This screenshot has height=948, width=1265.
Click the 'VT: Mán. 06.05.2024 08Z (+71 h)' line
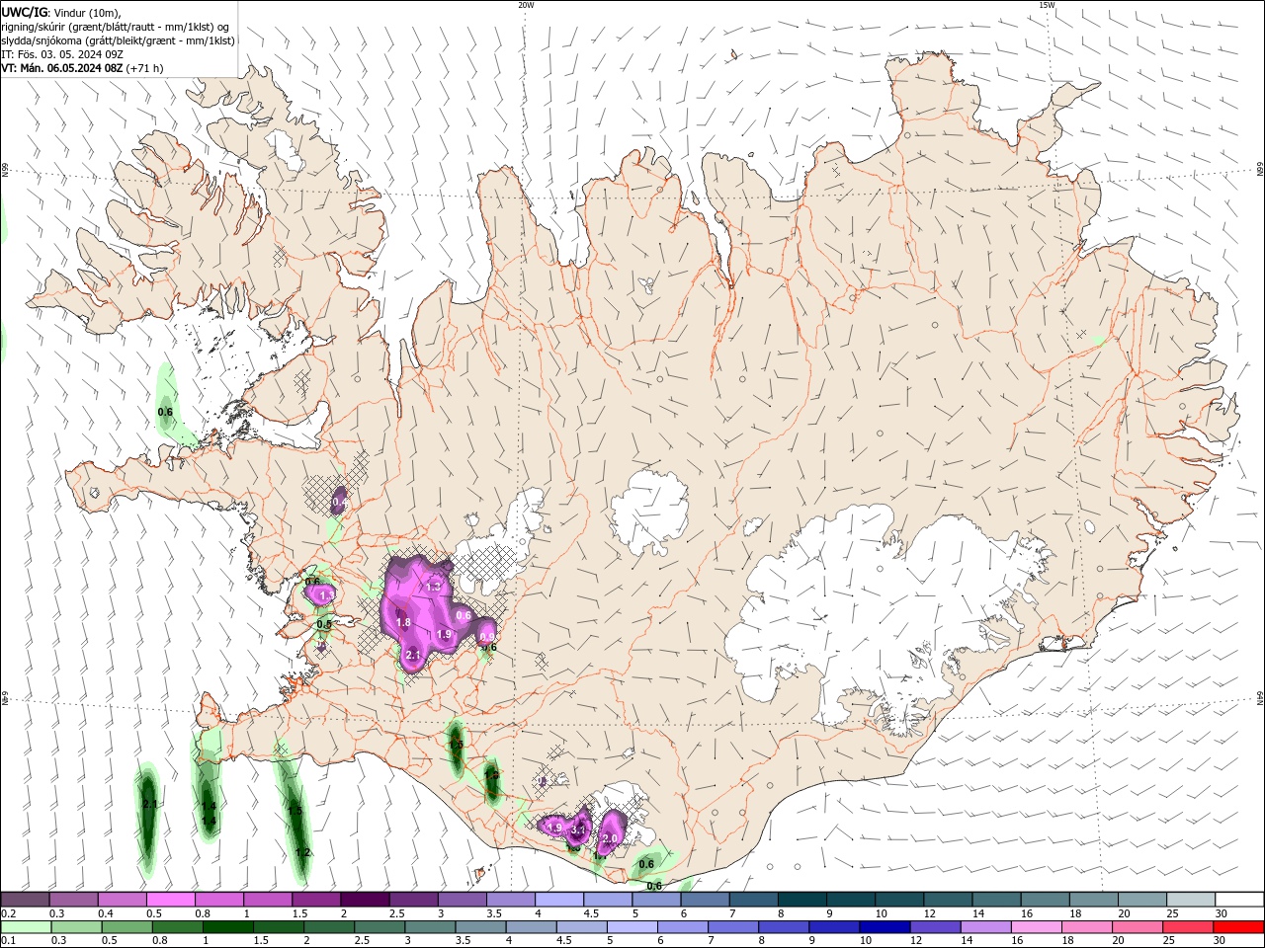(82, 68)
